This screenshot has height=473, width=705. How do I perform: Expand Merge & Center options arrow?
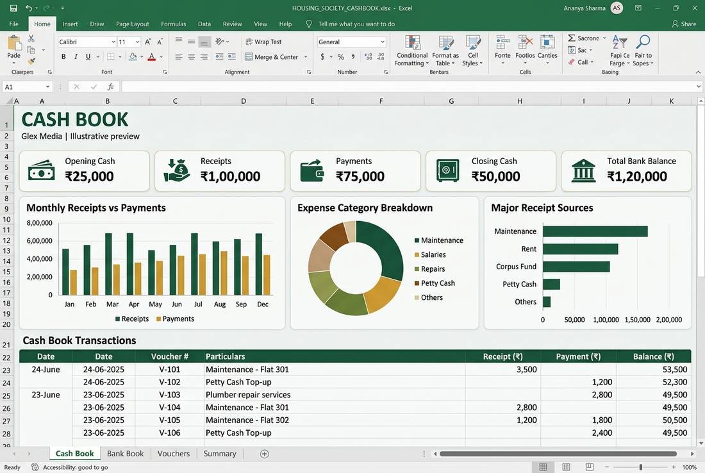306,57
